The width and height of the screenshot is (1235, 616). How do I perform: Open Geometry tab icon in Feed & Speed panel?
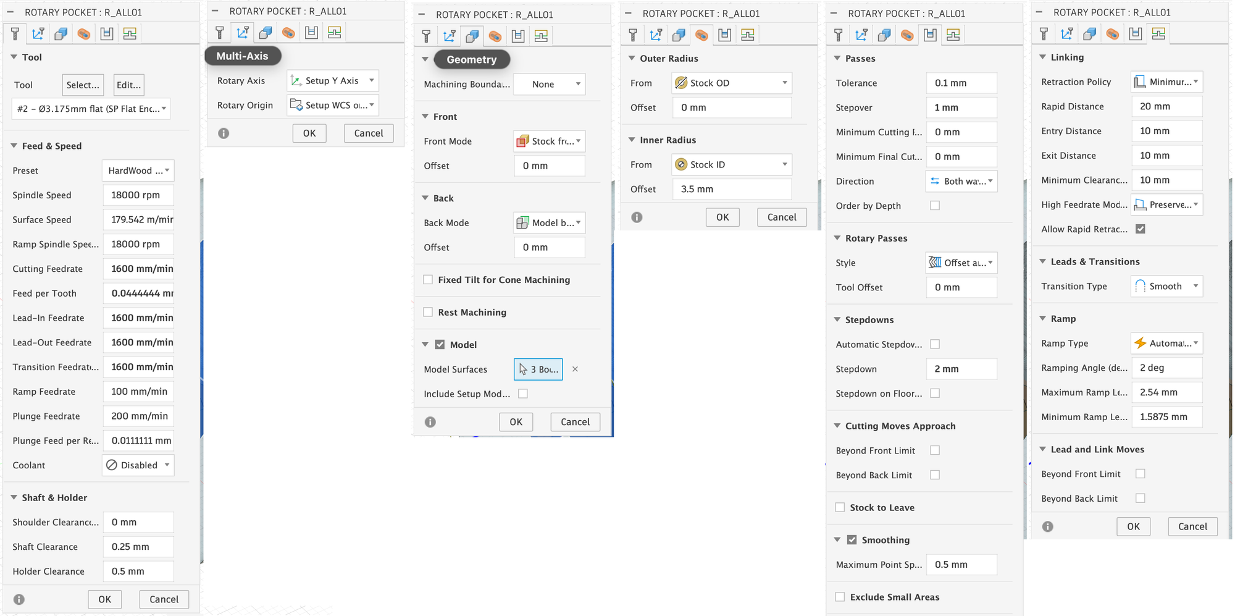pos(61,34)
